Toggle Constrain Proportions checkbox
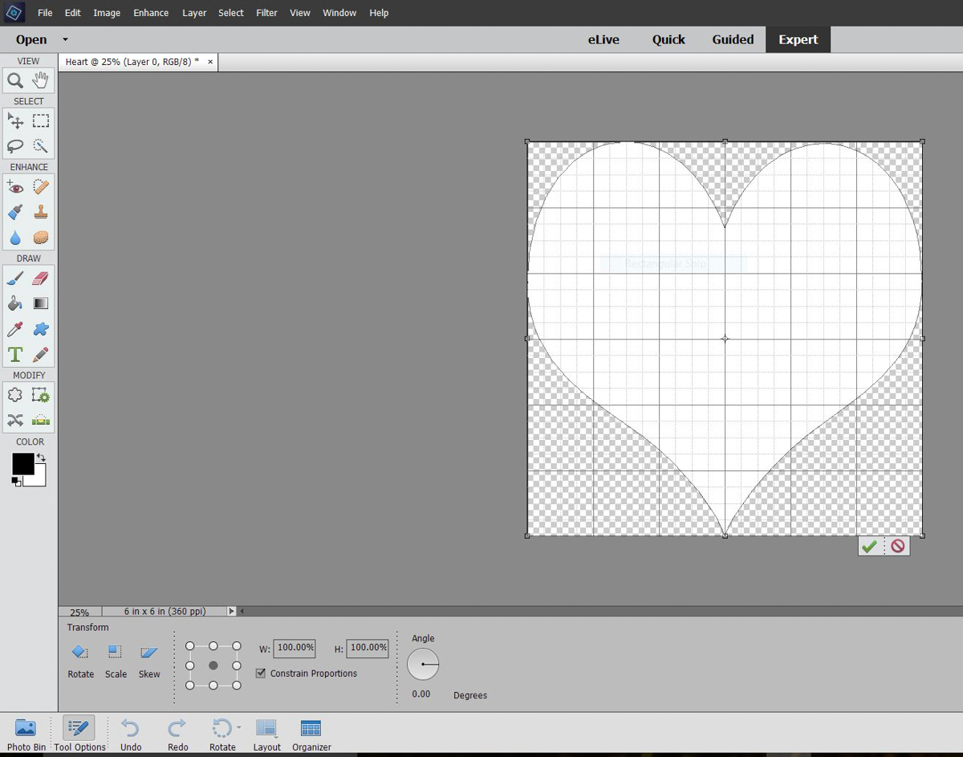Image resolution: width=963 pixels, height=757 pixels. [x=261, y=674]
